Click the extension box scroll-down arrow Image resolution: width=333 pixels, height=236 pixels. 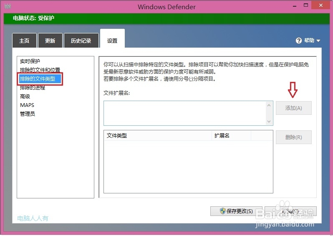pos(269,122)
